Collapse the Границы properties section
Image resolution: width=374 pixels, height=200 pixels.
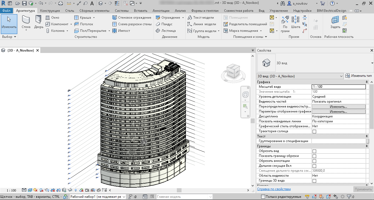coord(367,146)
